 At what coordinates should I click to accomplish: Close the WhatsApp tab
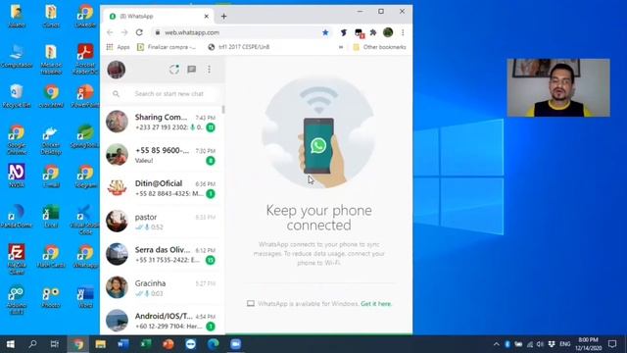point(207,17)
